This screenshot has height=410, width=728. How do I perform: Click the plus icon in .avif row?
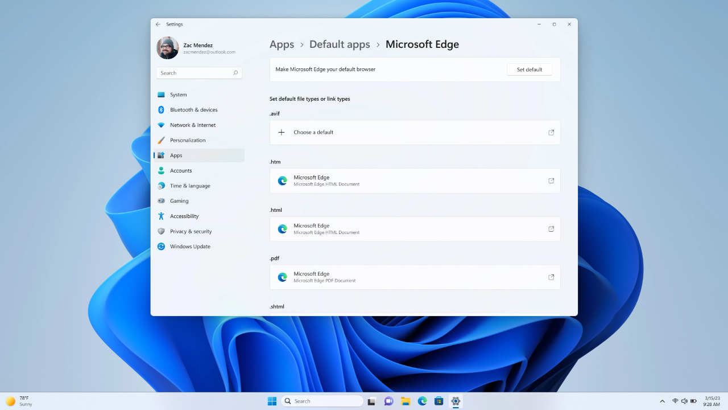coord(282,132)
